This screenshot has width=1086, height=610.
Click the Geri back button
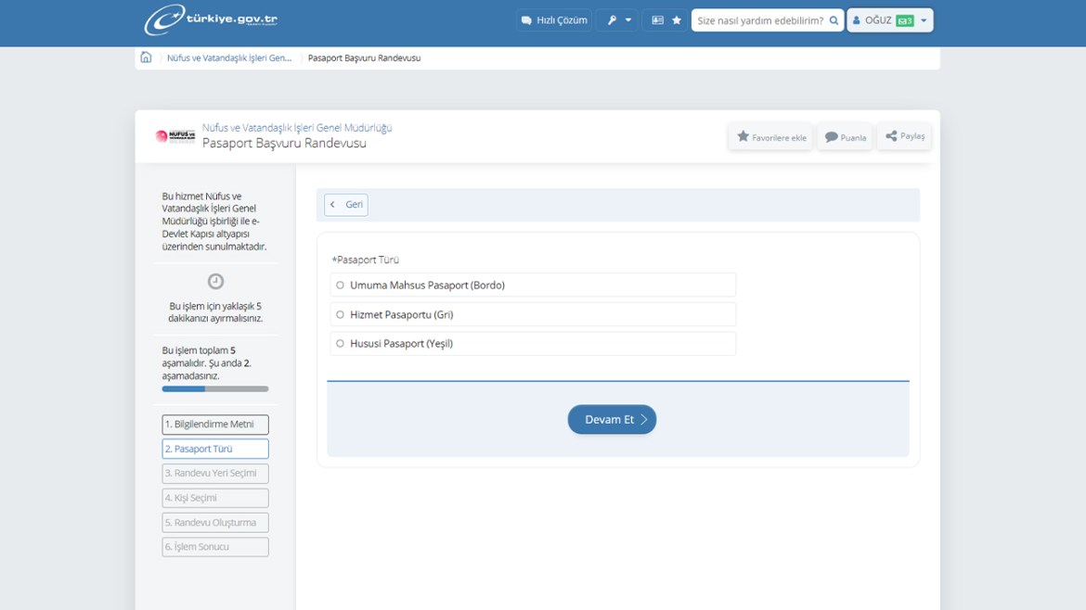tap(346, 205)
